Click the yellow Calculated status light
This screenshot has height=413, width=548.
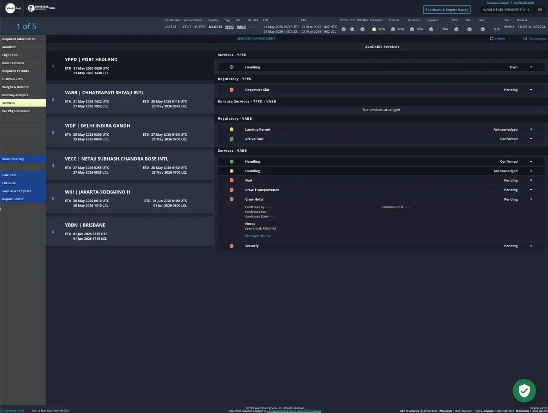click(374, 29)
